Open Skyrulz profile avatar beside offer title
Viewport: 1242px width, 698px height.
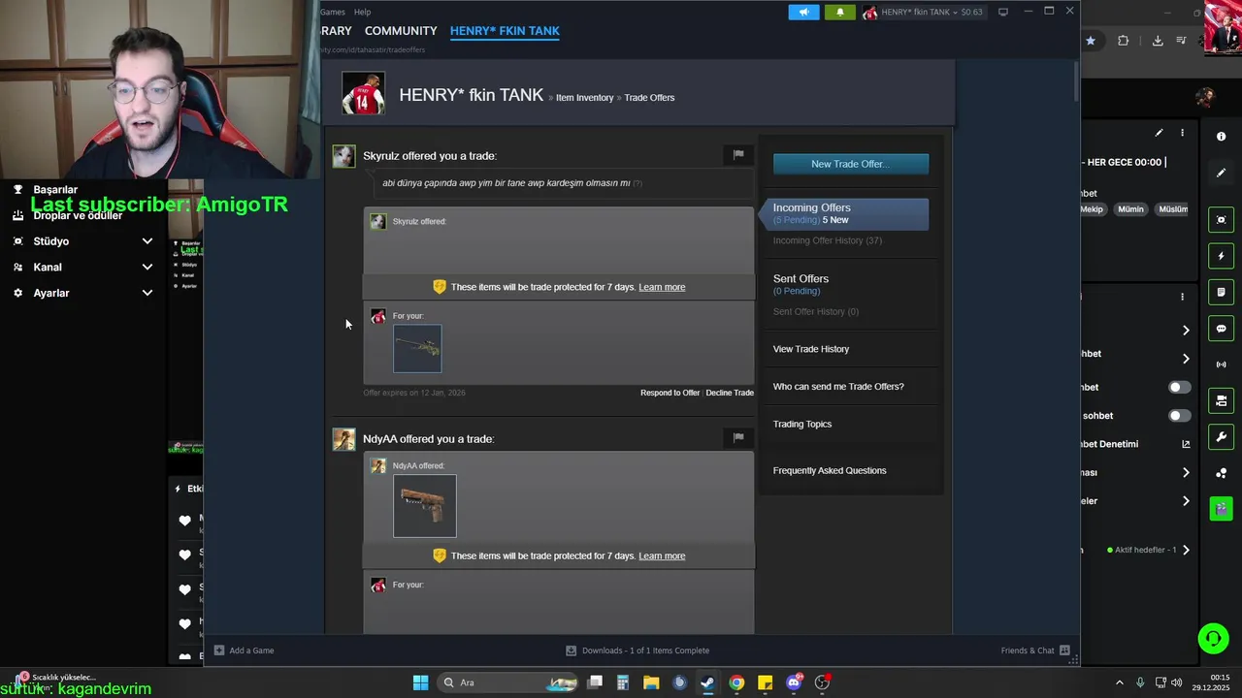(343, 156)
